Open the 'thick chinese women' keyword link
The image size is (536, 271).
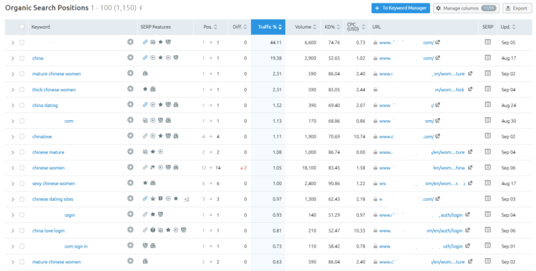pos(54,90)
